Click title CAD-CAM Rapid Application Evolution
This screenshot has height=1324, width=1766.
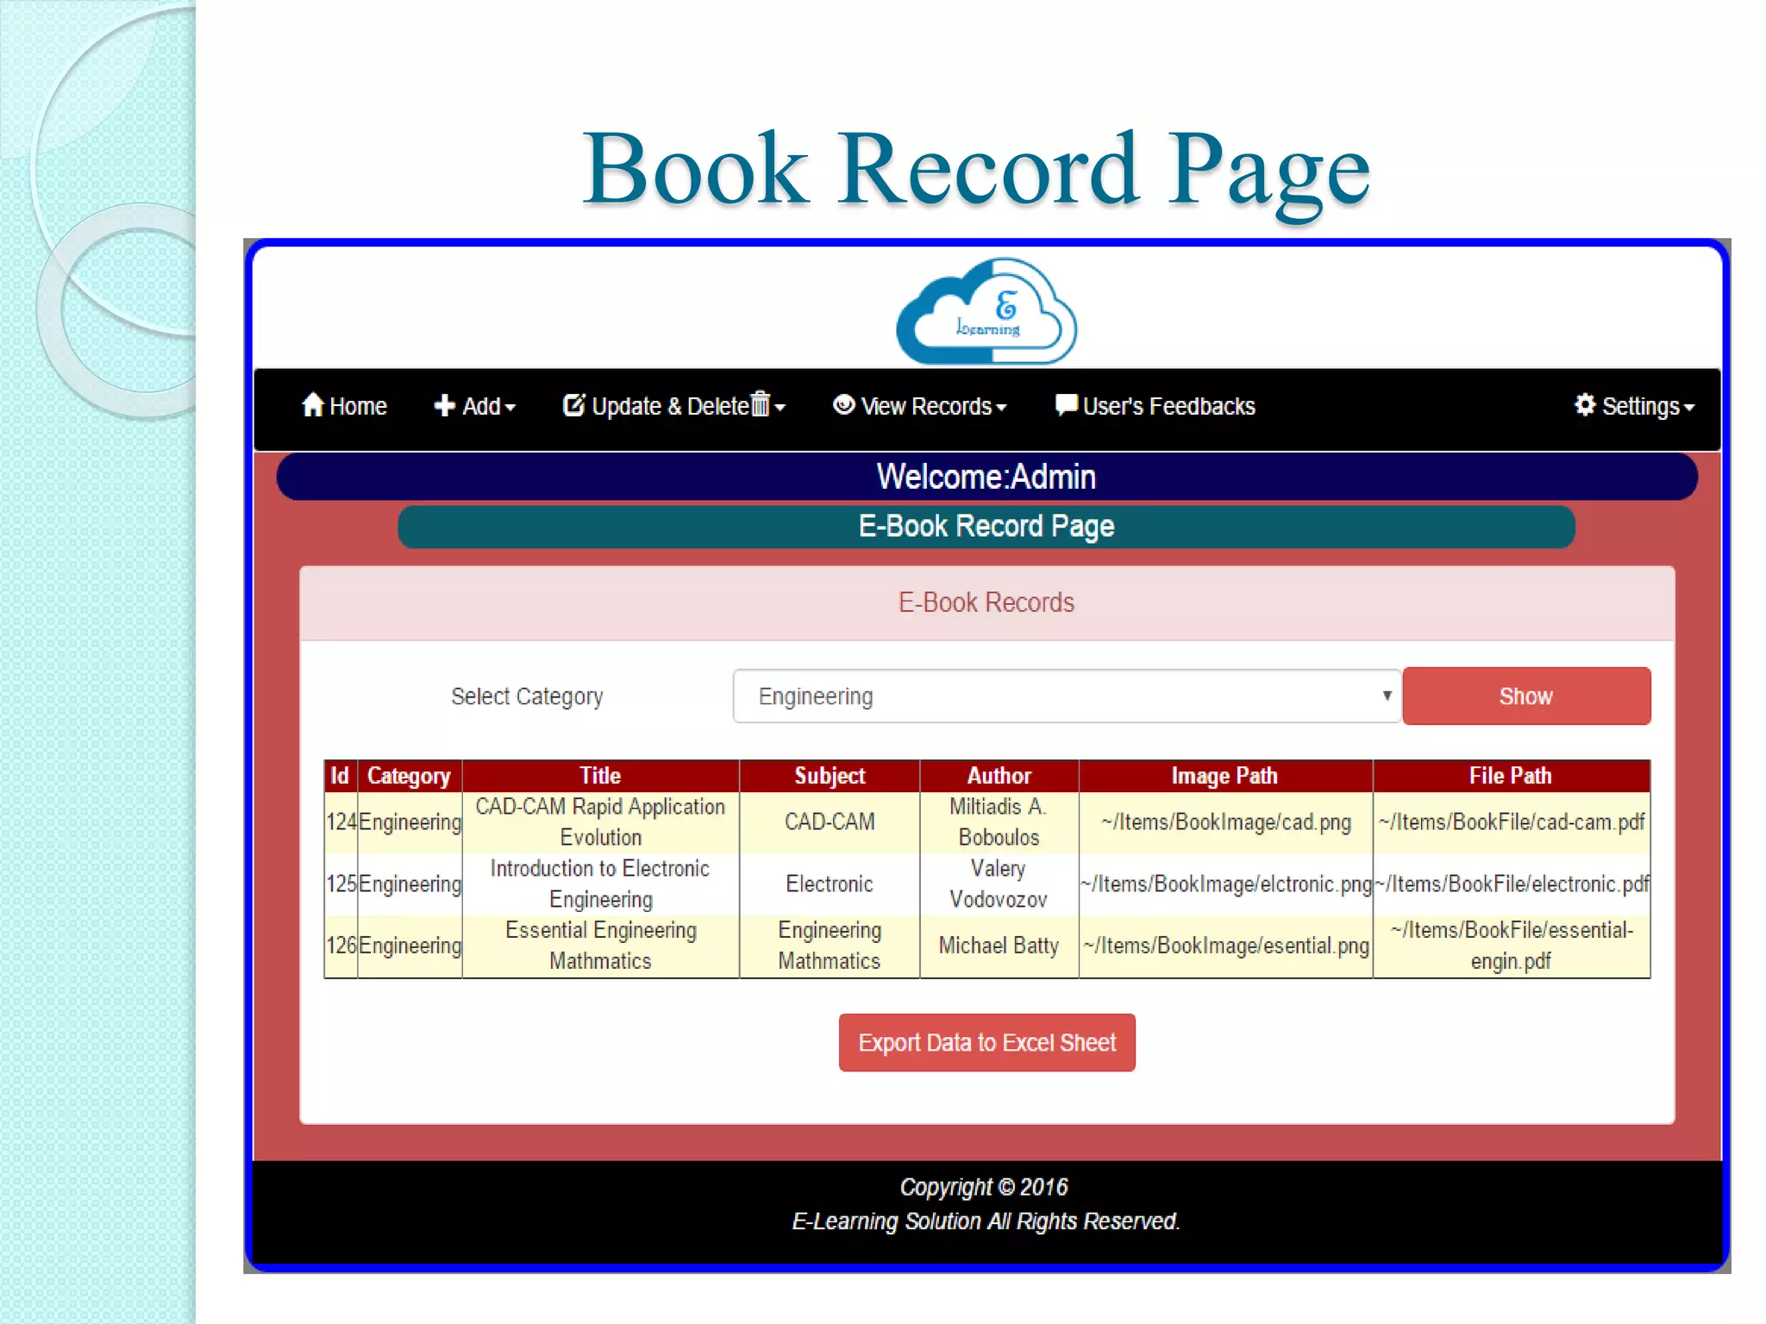pos(600,822)
